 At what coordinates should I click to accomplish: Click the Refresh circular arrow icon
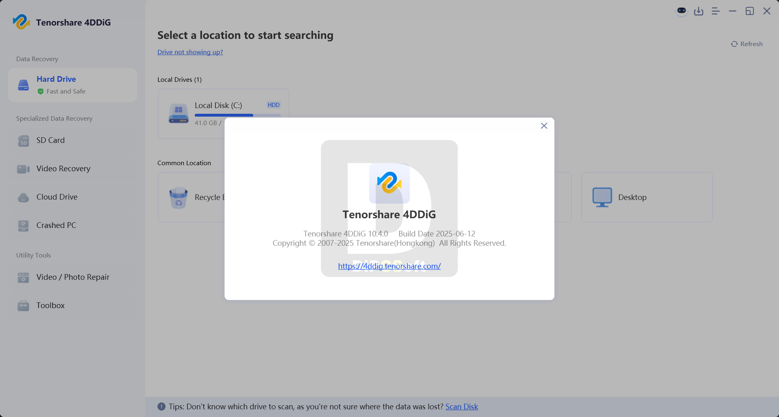pos(734,44)
